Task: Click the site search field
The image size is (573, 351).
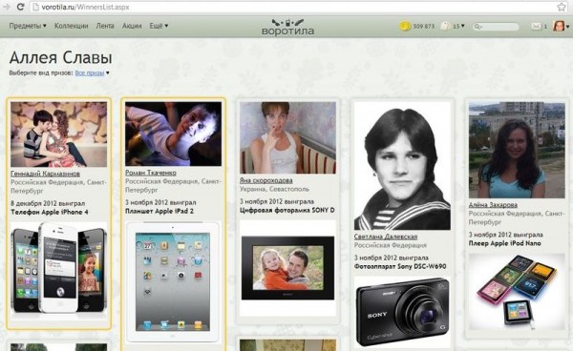Action: pos(496,27)
